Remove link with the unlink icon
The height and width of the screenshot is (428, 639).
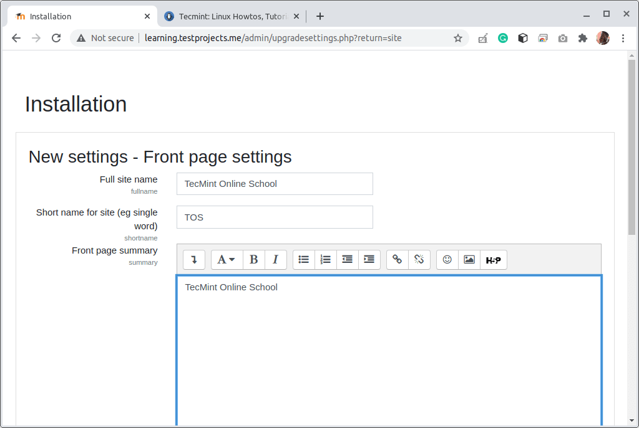(419, 260)
